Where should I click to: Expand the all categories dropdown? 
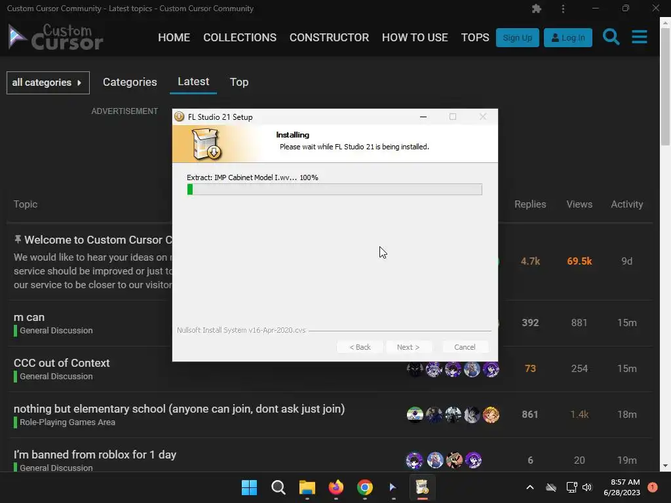(48, 83)
